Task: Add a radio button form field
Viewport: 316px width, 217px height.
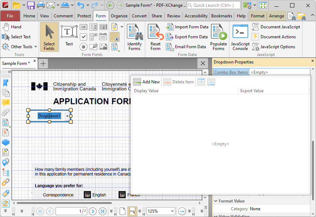Action: [x=83, y=47]
